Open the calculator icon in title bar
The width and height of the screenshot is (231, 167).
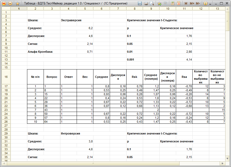pos(172,3)
